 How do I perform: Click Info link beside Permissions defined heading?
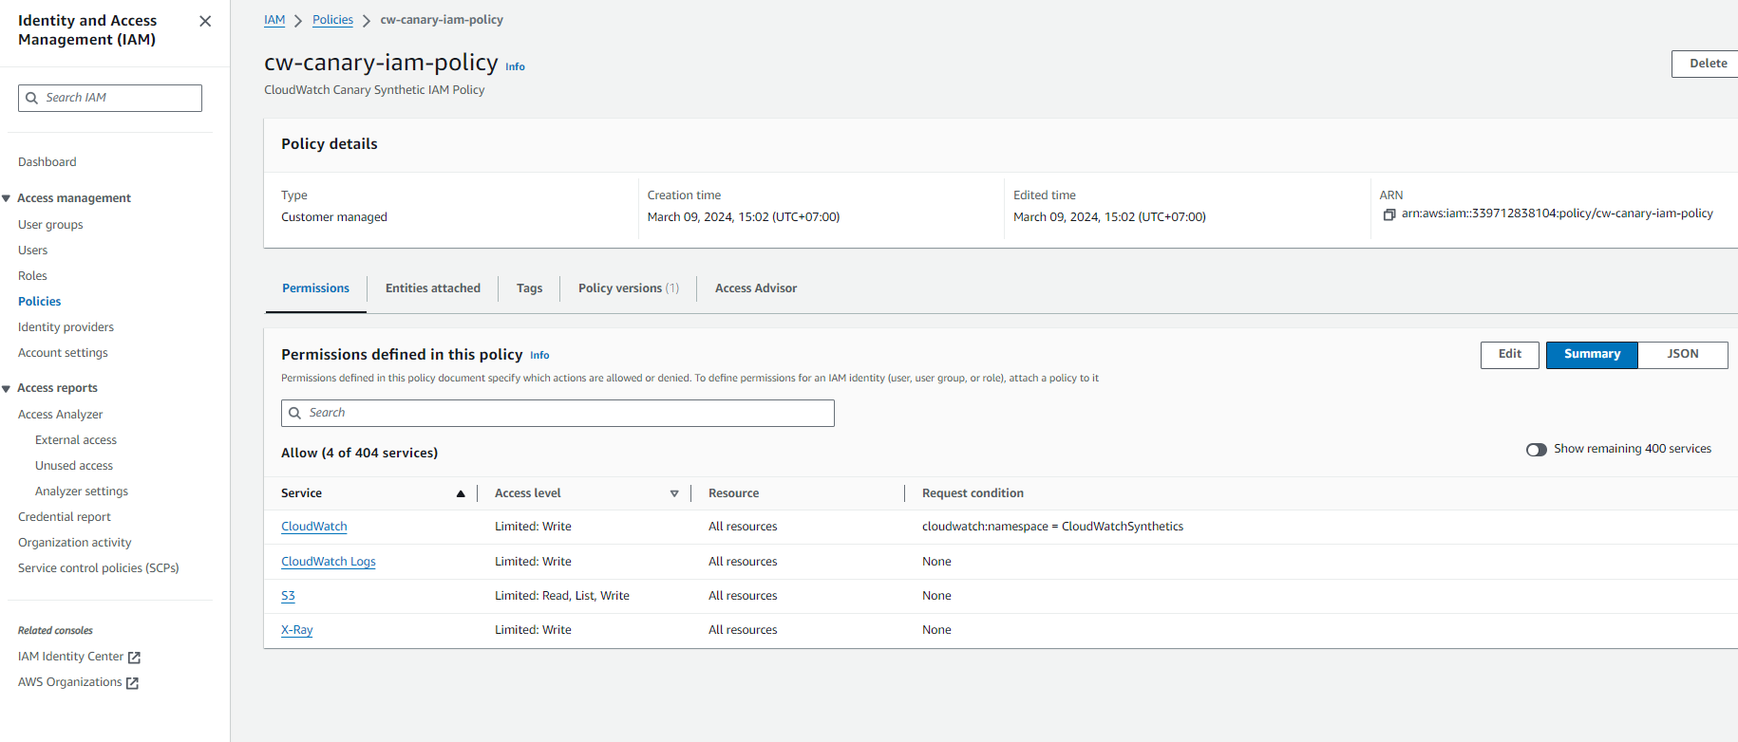pos(539,355)
